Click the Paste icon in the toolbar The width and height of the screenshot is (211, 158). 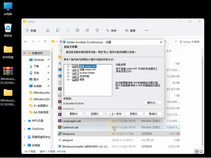(x=67, y=30)
